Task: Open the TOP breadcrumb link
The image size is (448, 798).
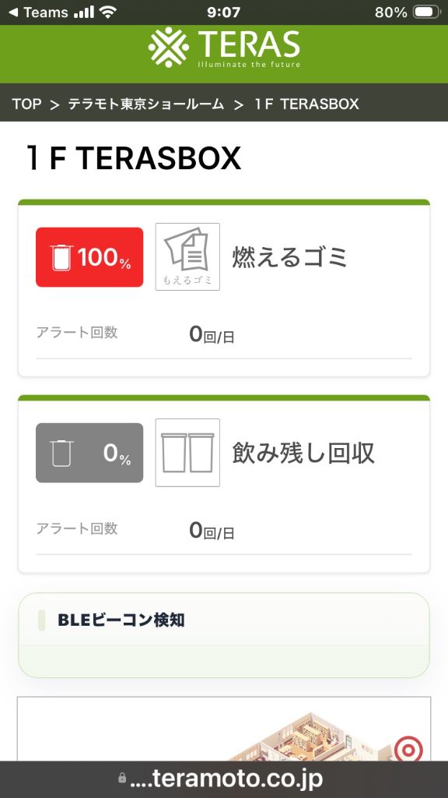Action: (x=26, y=104)
